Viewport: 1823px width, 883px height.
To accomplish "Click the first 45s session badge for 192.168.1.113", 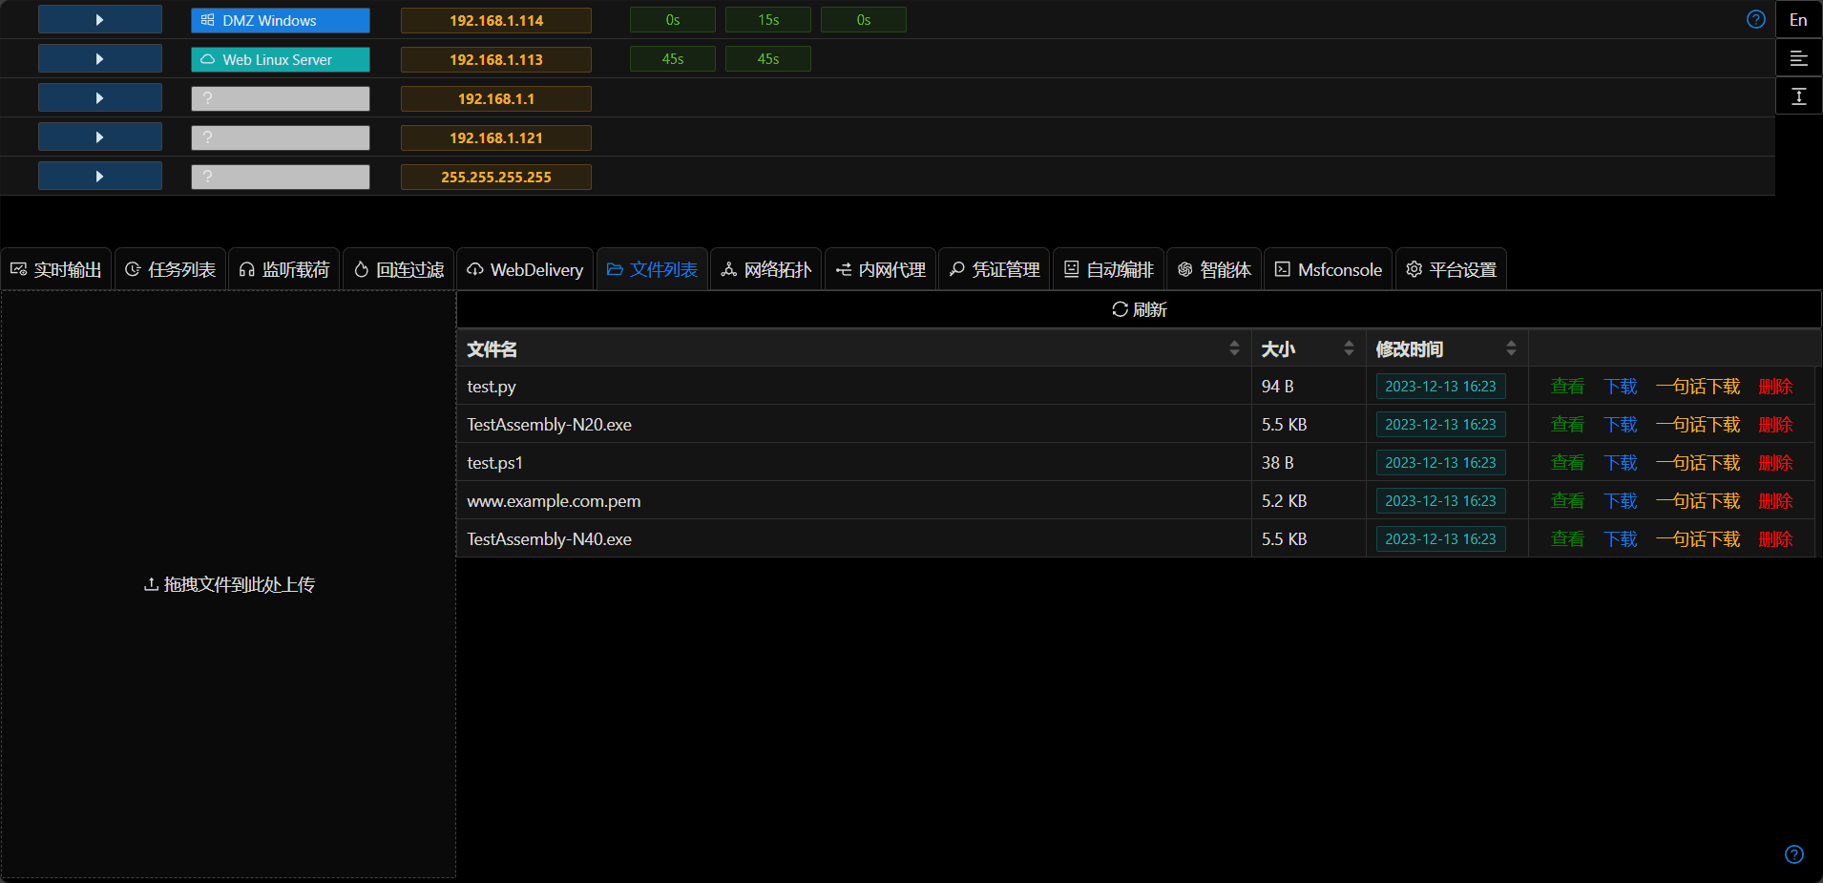I will (673, 59).
